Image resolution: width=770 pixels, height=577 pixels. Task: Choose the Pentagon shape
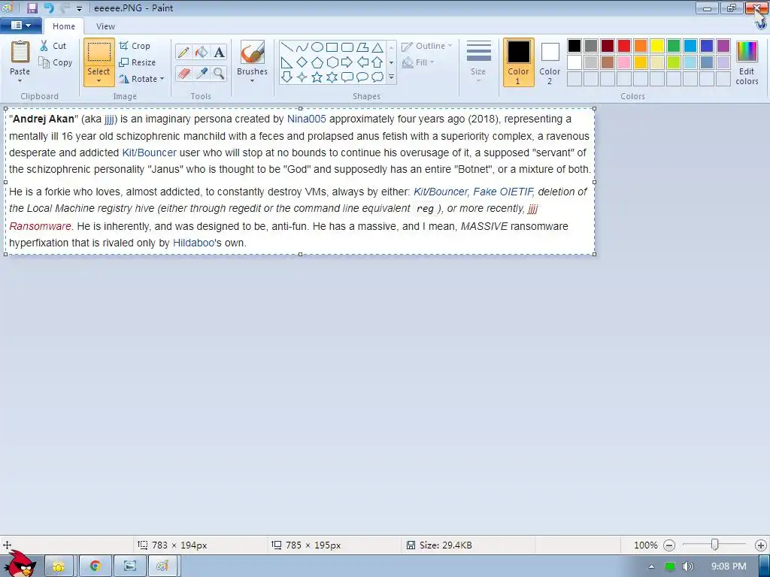(317, 62)
